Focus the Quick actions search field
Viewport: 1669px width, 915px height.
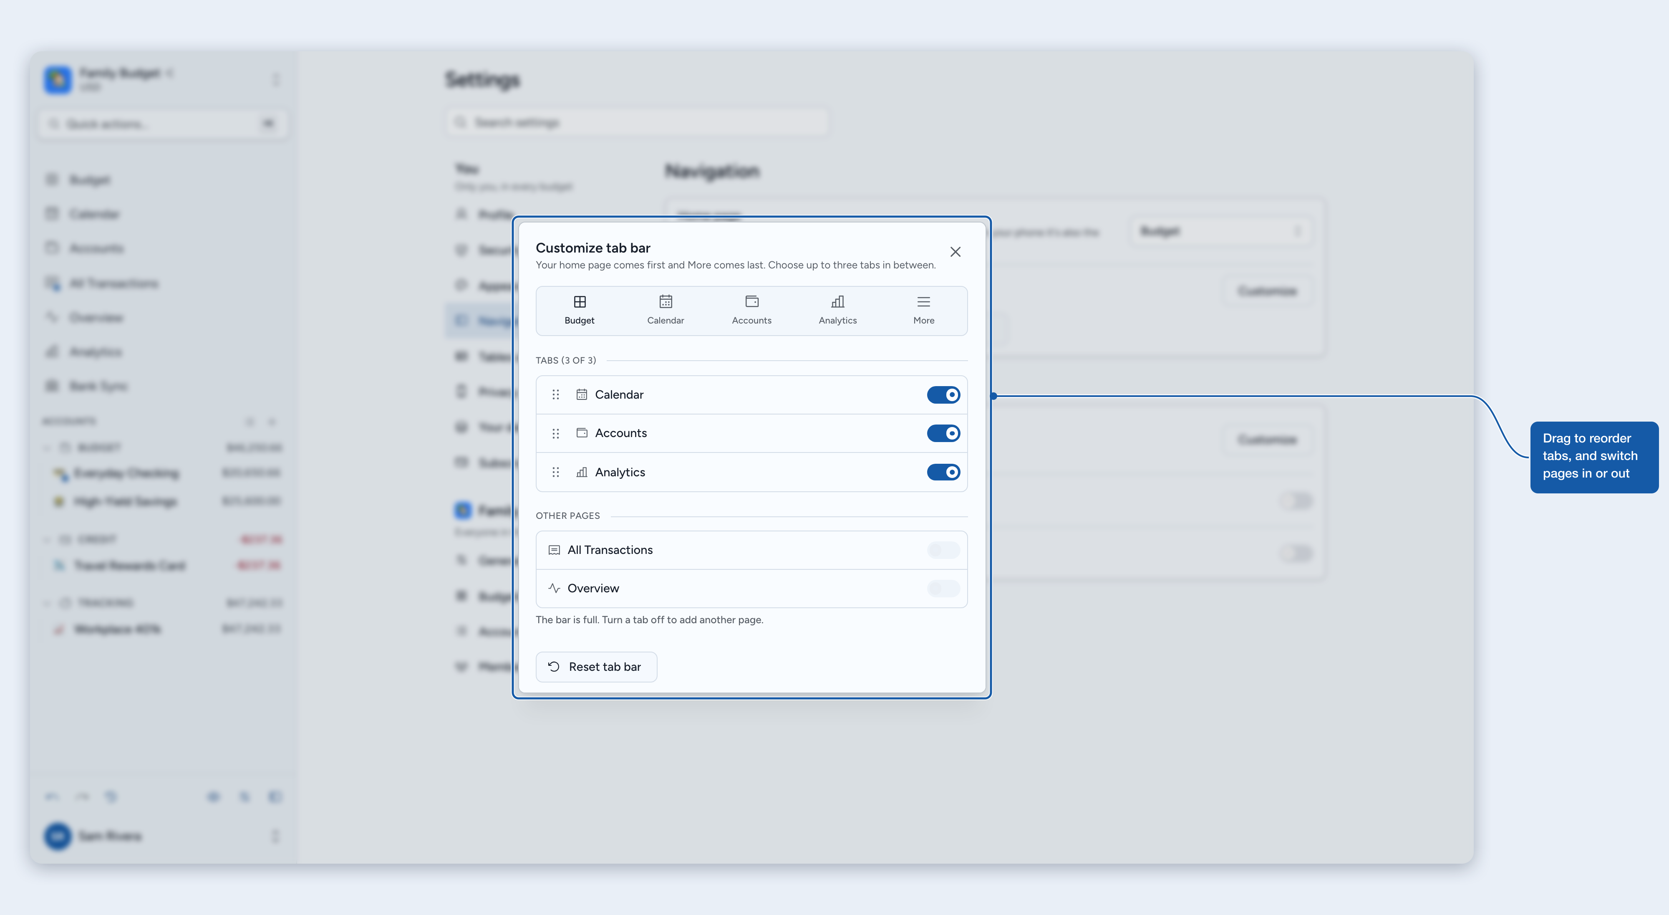(x=163, y=124)
